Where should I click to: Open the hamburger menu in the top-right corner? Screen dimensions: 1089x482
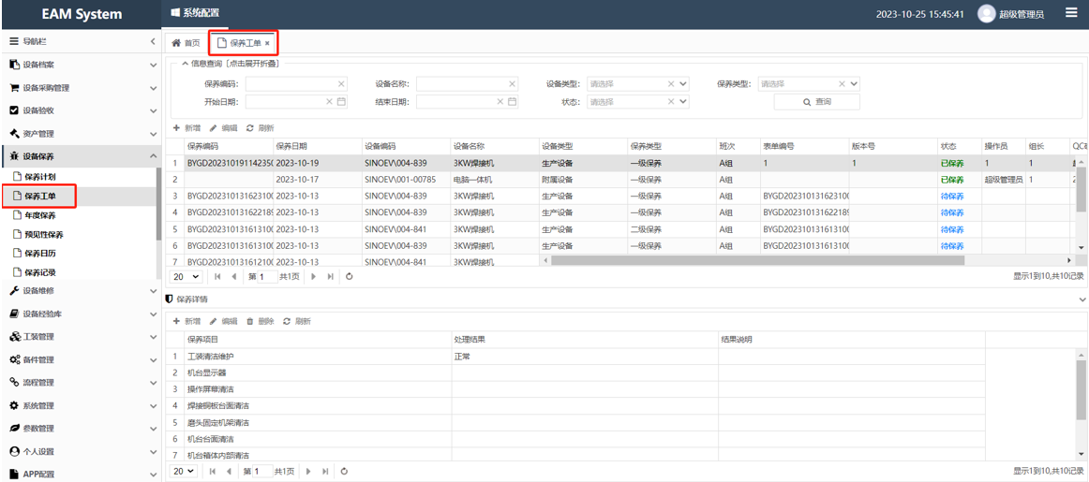1071,13
